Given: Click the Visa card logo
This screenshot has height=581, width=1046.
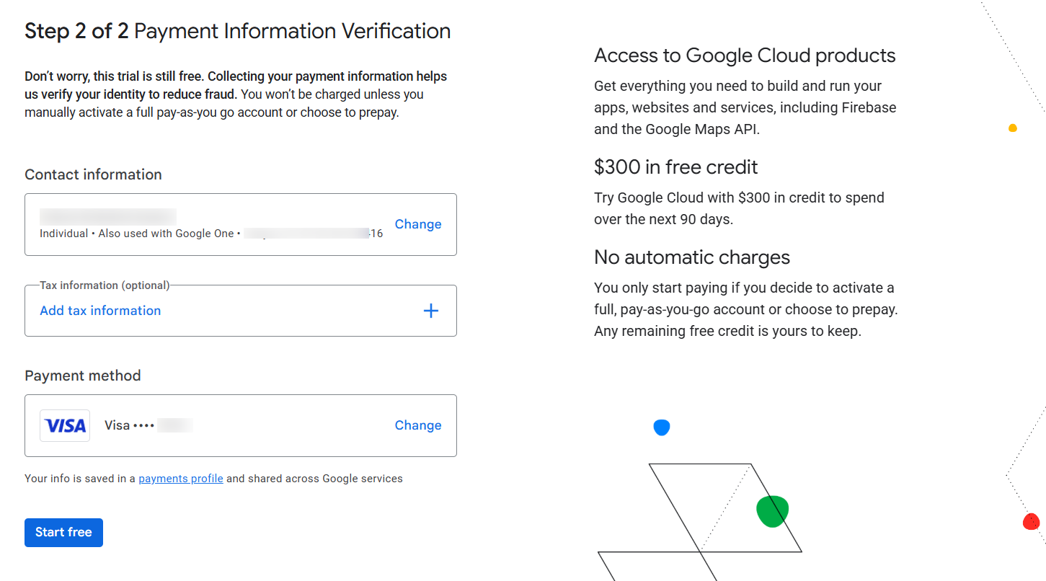Looking at the screenshot, I should (65, 425).
